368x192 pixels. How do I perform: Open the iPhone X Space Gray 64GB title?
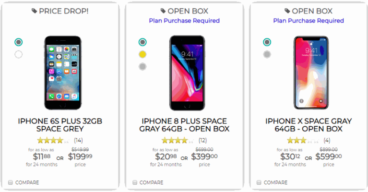pos(309,125)
